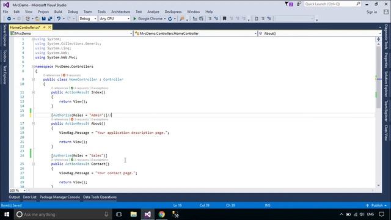Viewport: 391px width, 220px height.
Task: Open the DevExpress menu
Action: point(173,12)
